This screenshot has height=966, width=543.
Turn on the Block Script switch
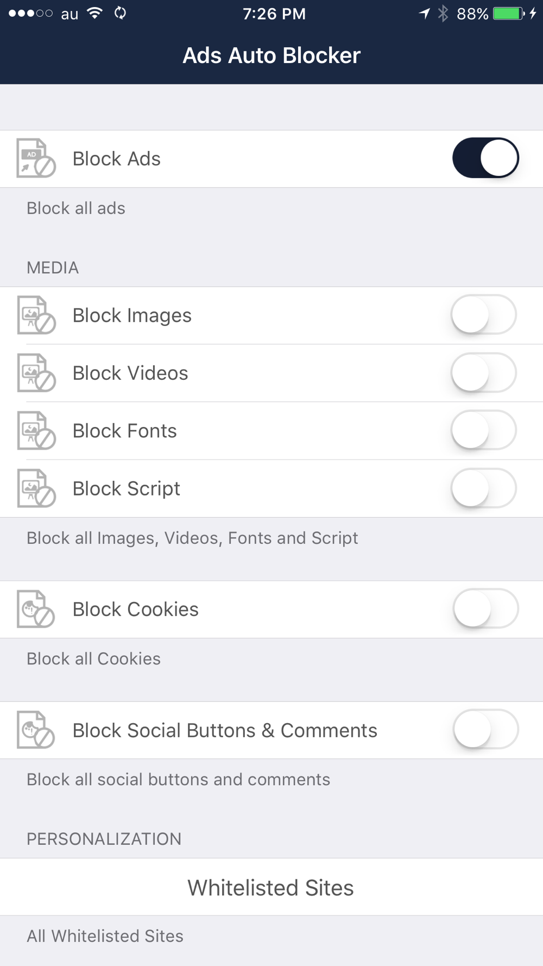click(483, 488)
